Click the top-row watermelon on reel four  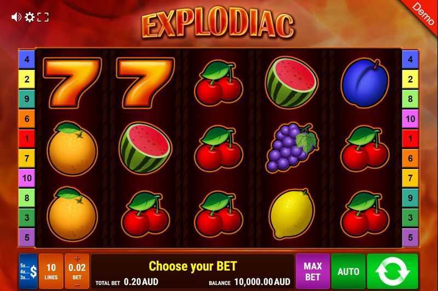292,83
